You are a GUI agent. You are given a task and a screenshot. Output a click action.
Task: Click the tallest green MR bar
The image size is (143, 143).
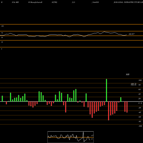point(106,90)
